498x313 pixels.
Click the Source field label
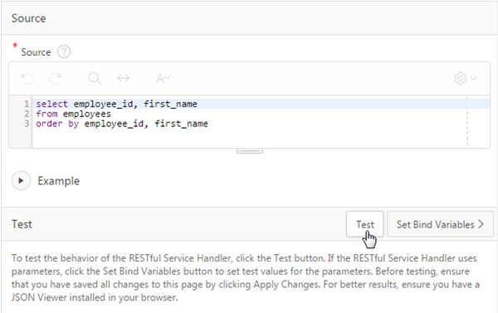[36, 52]
